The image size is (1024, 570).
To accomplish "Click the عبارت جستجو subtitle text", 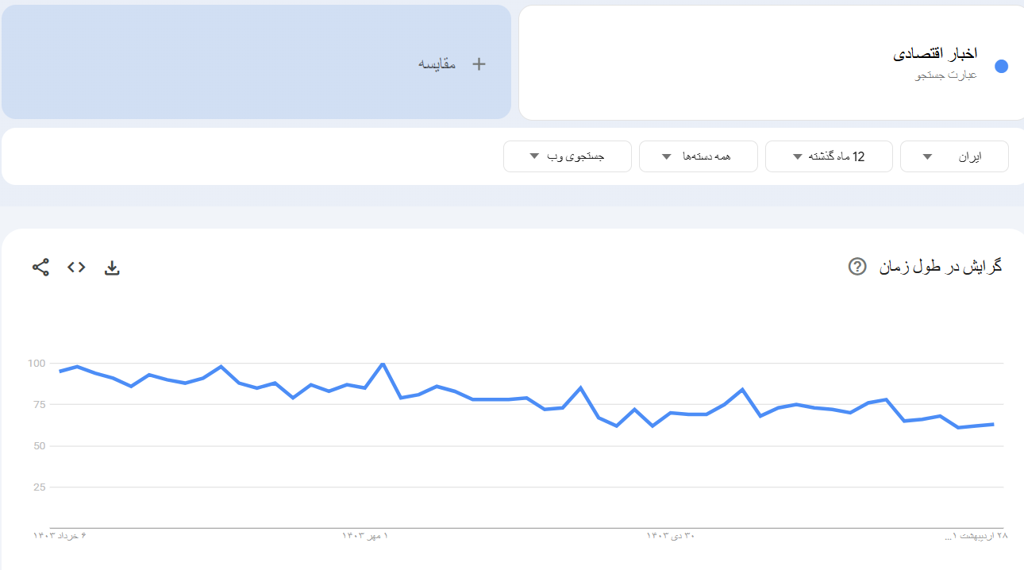I will coord(946,75).
